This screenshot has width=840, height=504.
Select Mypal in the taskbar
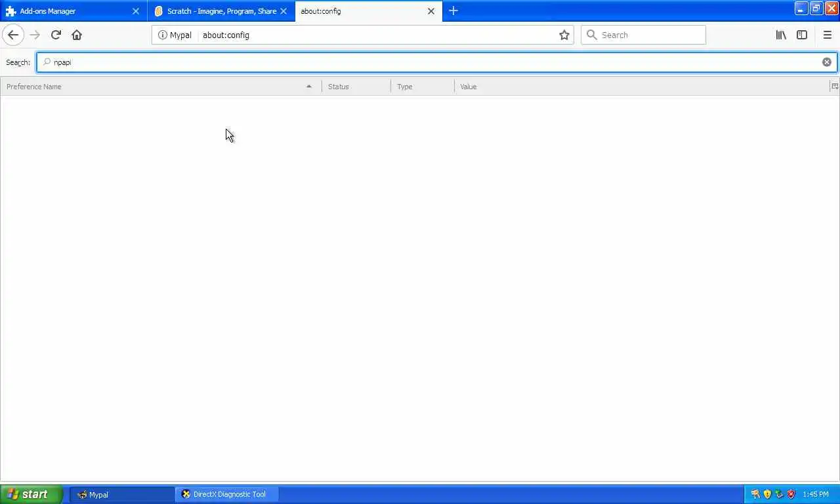pyautogui.click(x=122, y=495)
